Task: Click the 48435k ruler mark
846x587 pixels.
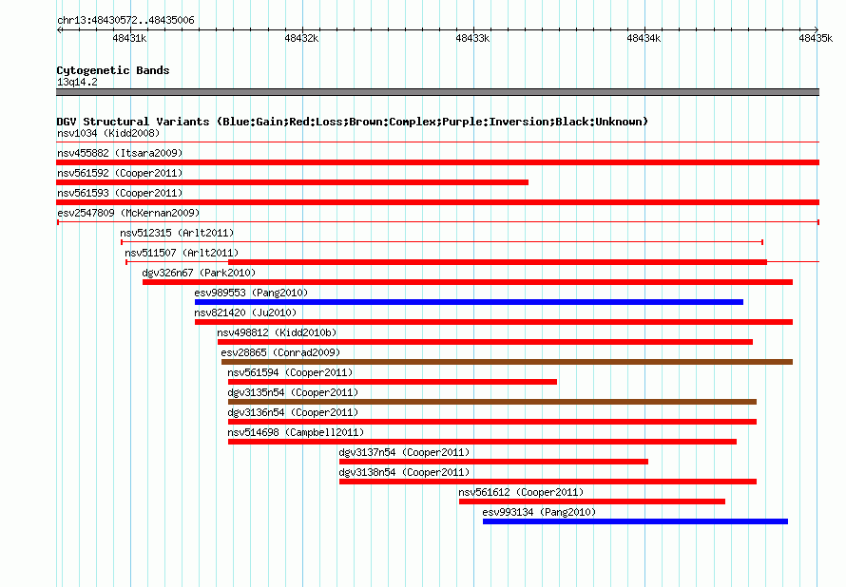Action: pyautogui.click(x=816, y=38)
